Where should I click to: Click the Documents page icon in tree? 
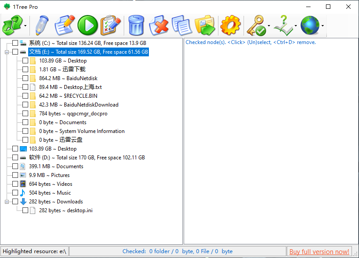pyautogui.click(x=22, y=166)
